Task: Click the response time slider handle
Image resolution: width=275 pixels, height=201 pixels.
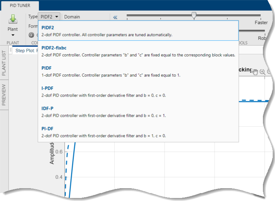Action: pyautogui.click(x=194, y=15)
